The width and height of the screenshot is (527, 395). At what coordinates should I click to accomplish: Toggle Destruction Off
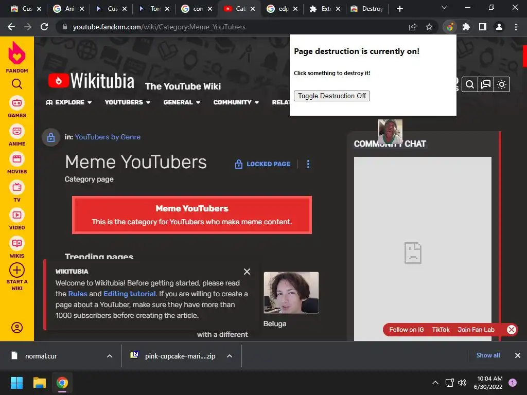point(332,96)
